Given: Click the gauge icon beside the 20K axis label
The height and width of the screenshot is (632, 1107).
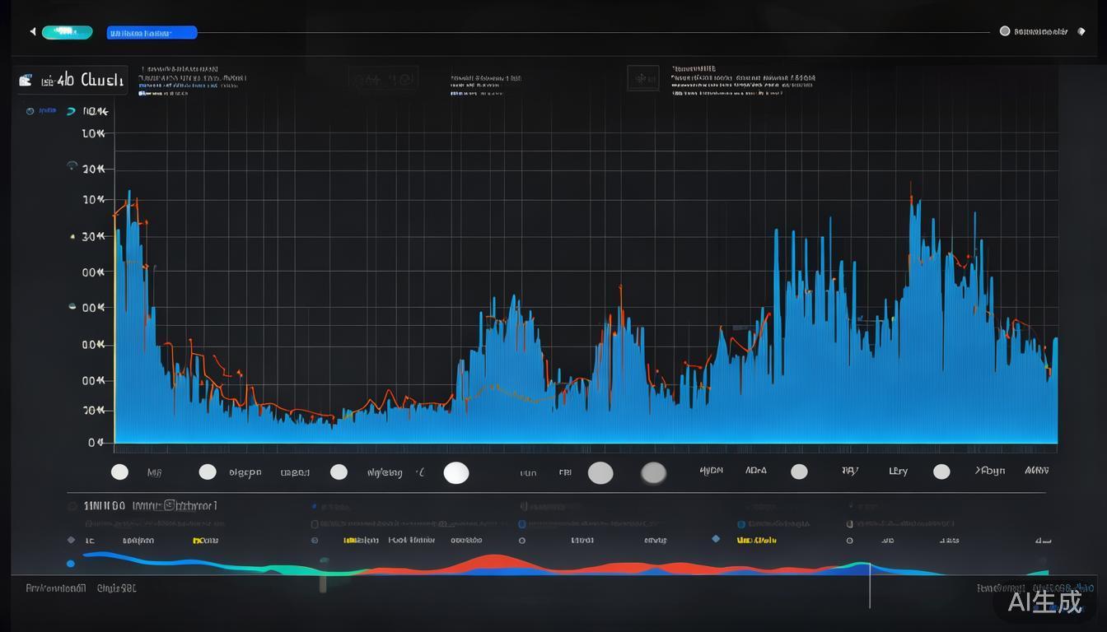Looking at the screenshot, I should (x=72, y=167).
